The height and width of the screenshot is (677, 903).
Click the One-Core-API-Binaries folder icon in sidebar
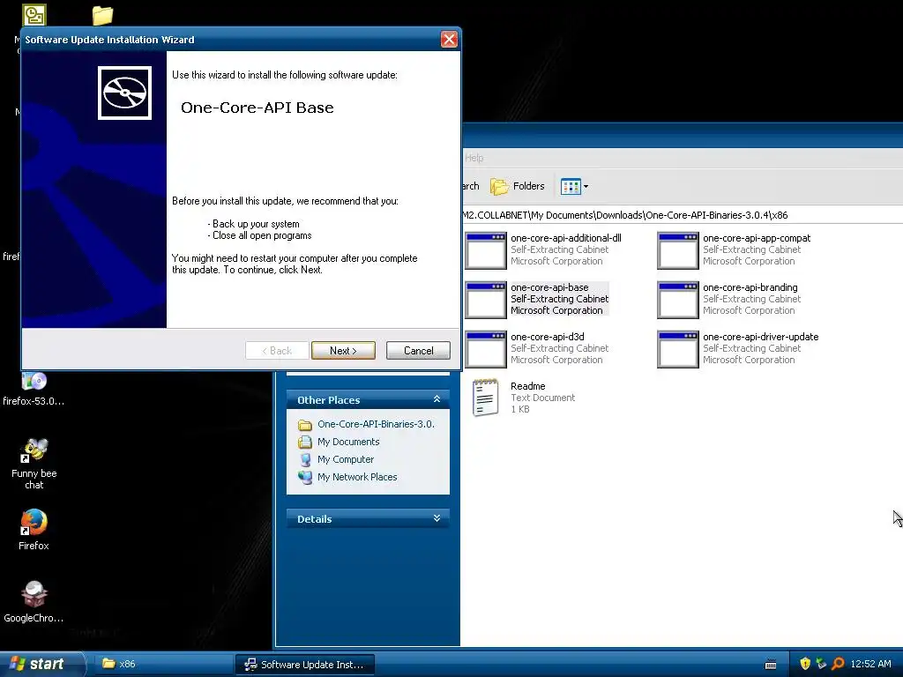[x=304, y=425]
